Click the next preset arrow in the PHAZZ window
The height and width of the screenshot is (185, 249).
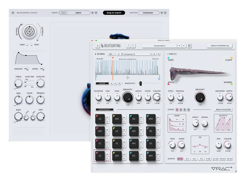coord(96,13)
